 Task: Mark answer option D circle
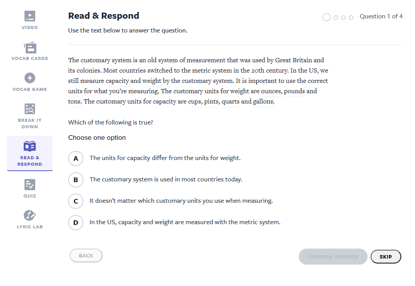point(76,222)
